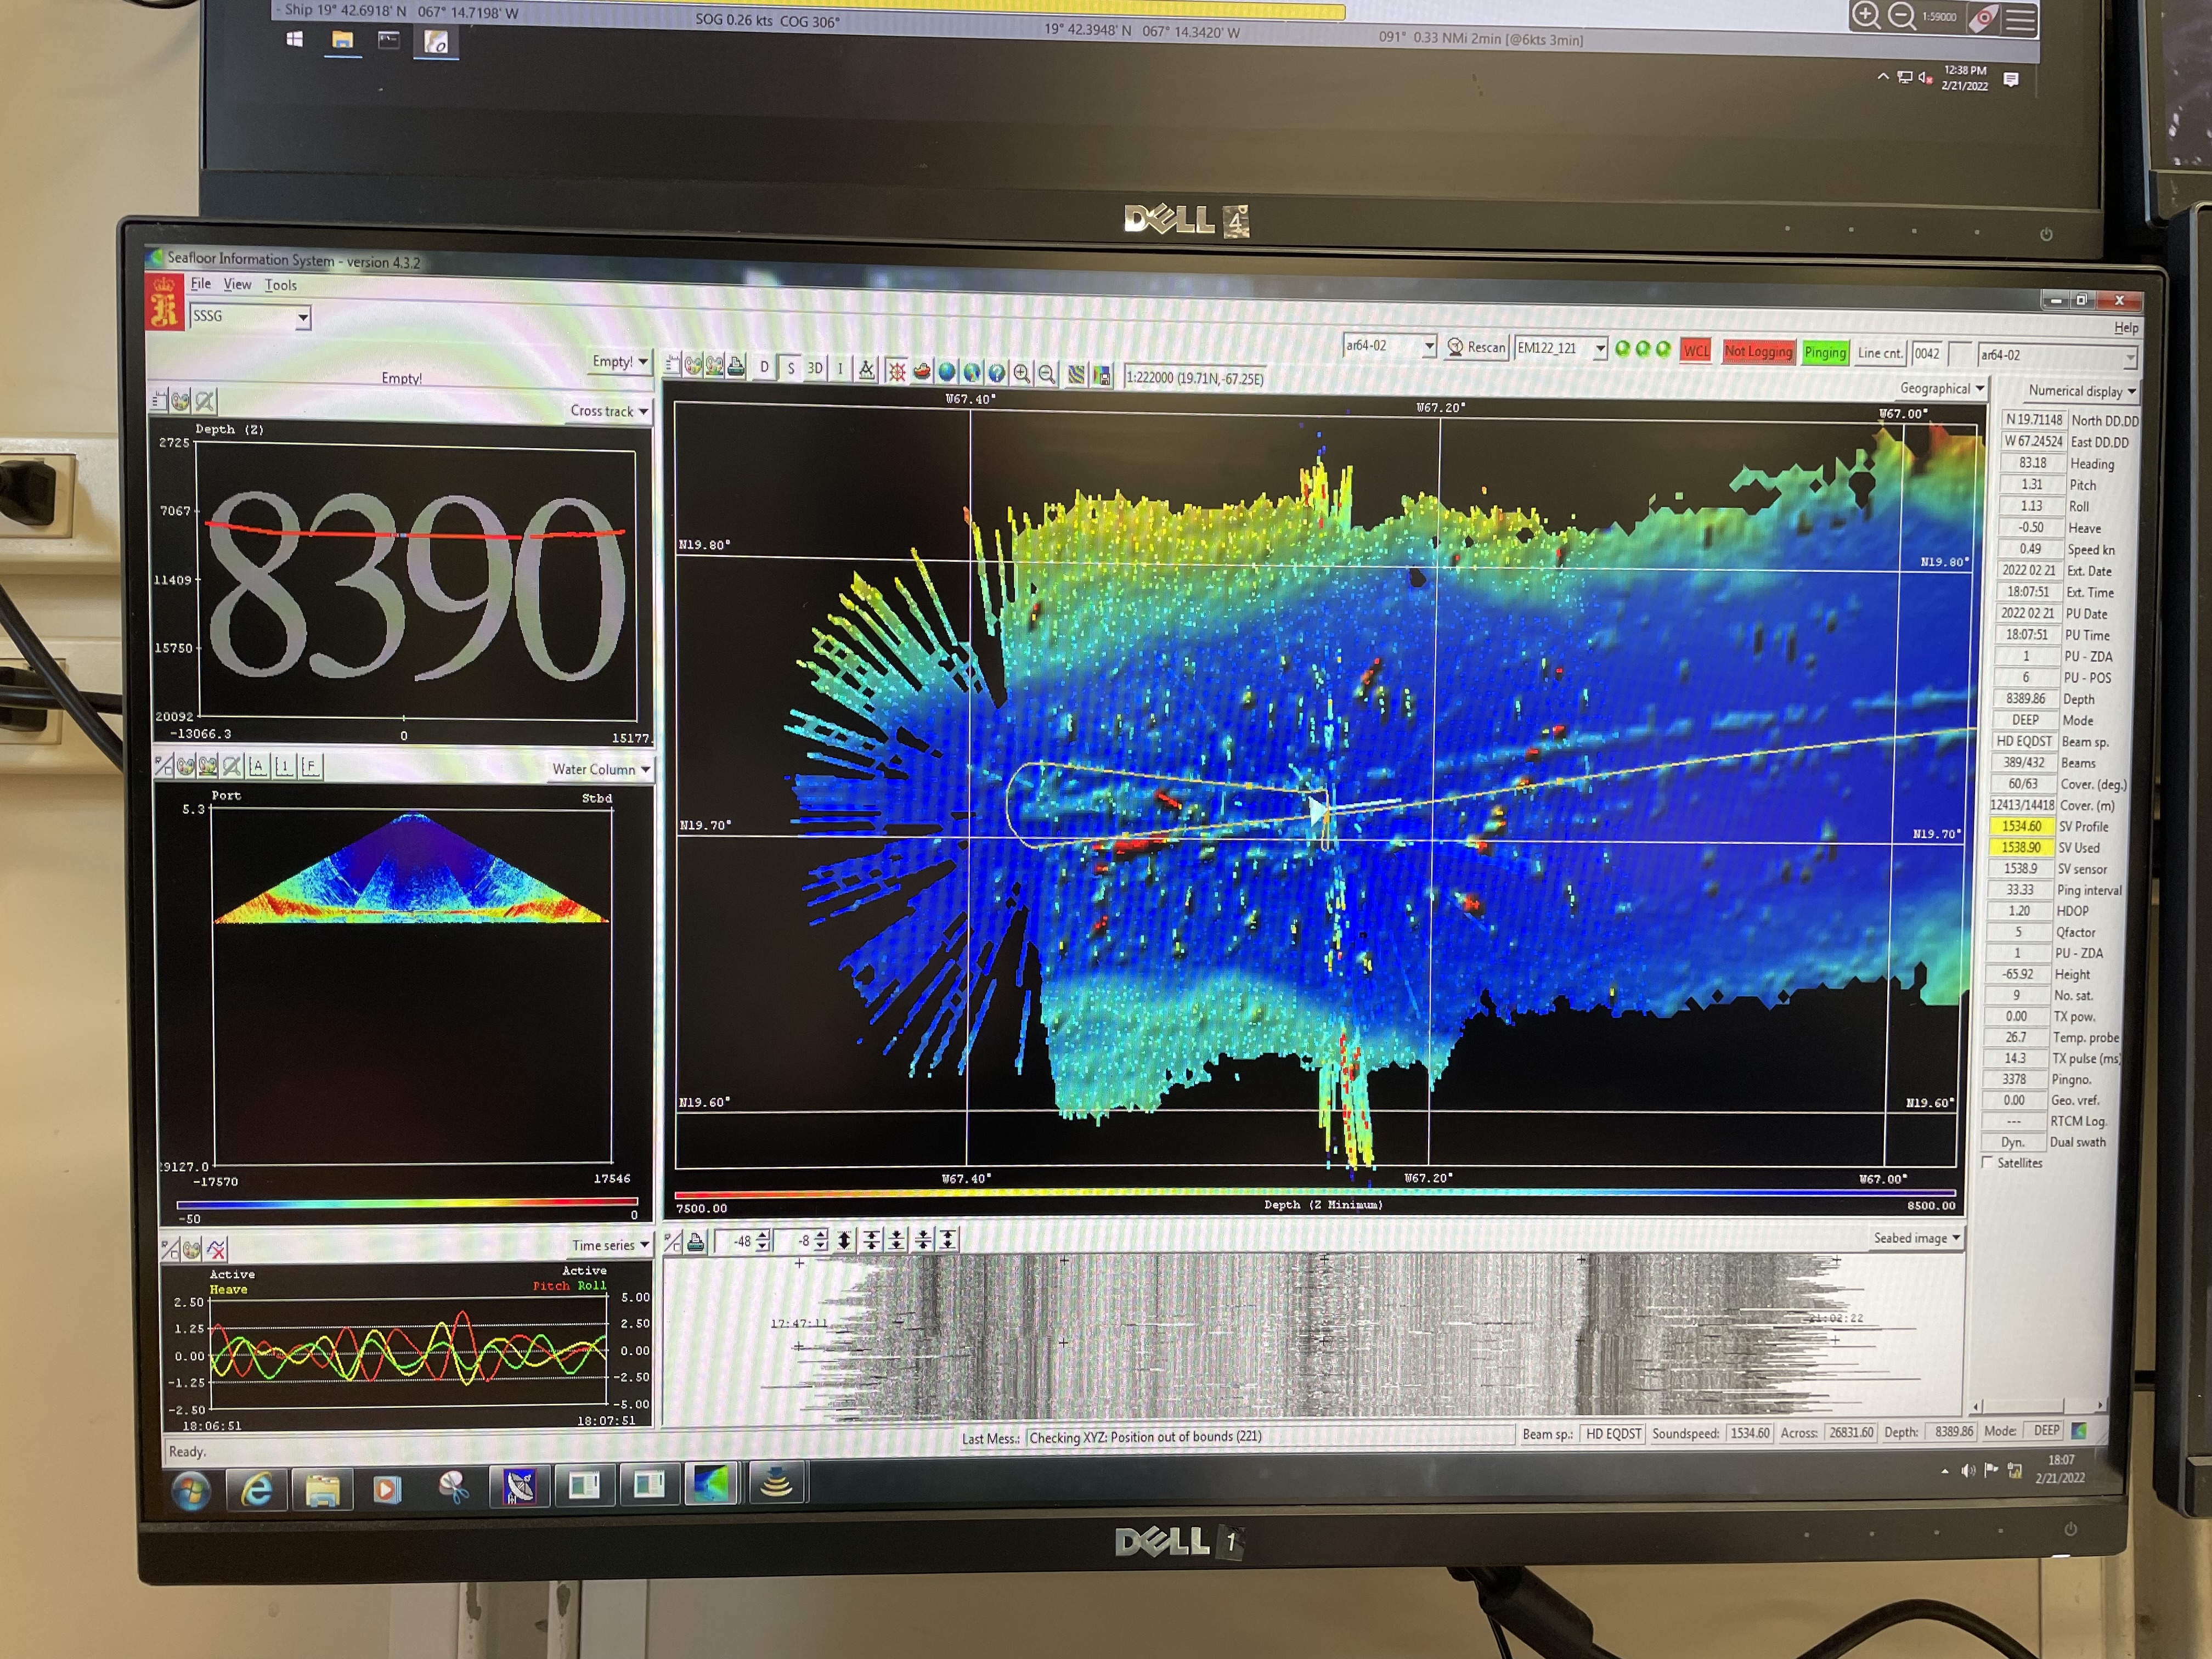
Task: Zoom in on the geographical map
Action: [x=1022, y=373]
